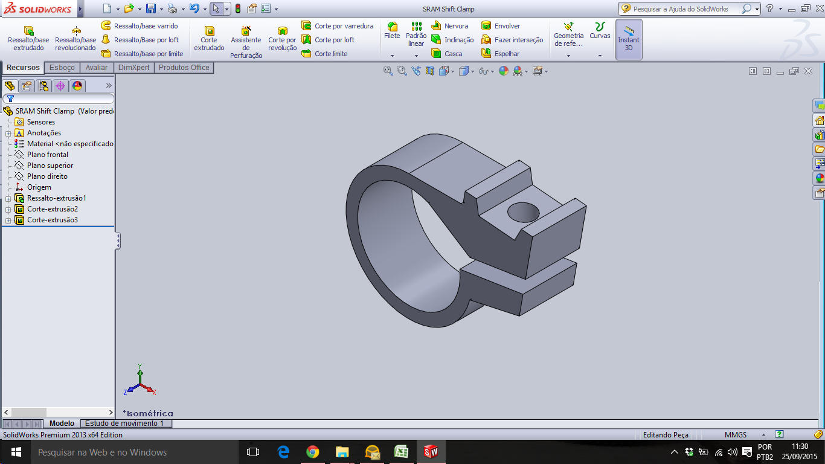825x464 pixels.
Task: Click the rebuild traffic light icon
Action: pyautogui.click(x=238, y=8)
